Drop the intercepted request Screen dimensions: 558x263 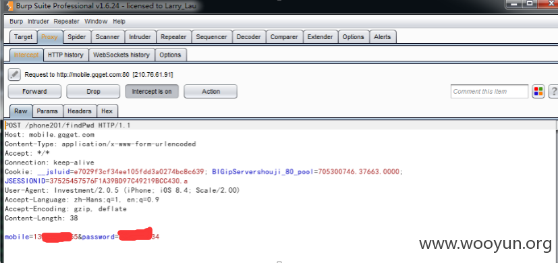coord(93,92)
